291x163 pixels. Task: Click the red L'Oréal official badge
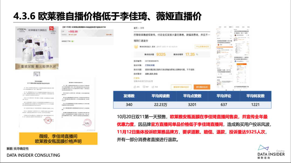51,28
